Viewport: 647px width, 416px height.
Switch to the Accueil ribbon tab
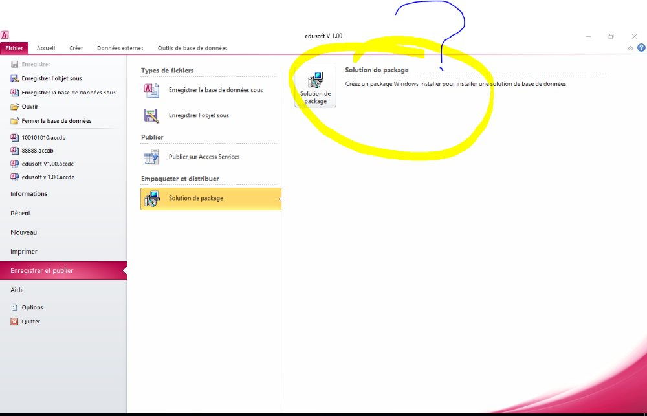coord(46,48)
